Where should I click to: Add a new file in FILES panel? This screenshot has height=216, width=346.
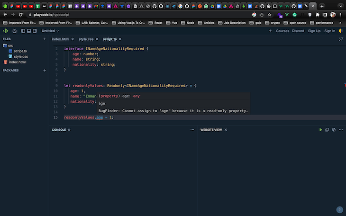[45, 39]
